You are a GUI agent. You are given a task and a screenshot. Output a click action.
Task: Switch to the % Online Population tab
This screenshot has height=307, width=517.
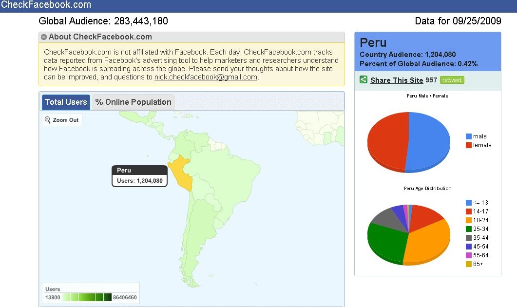click(x=133, y=102)
